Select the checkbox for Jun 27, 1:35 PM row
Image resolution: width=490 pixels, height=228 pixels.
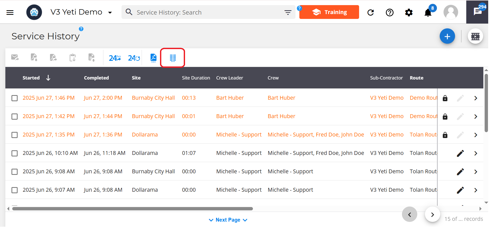15,135
